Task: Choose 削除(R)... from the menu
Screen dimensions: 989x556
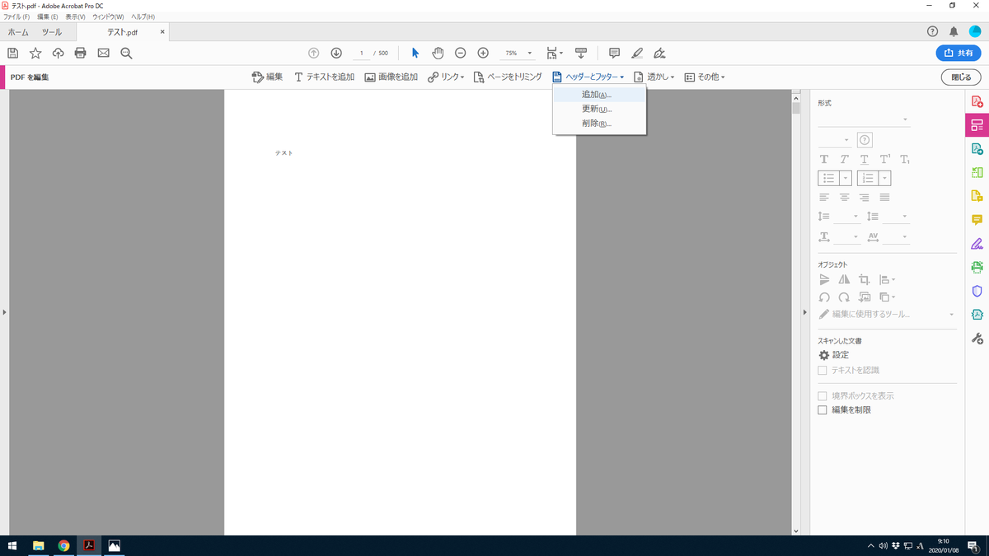Action: pyautogui.click(x=599, y=124)
